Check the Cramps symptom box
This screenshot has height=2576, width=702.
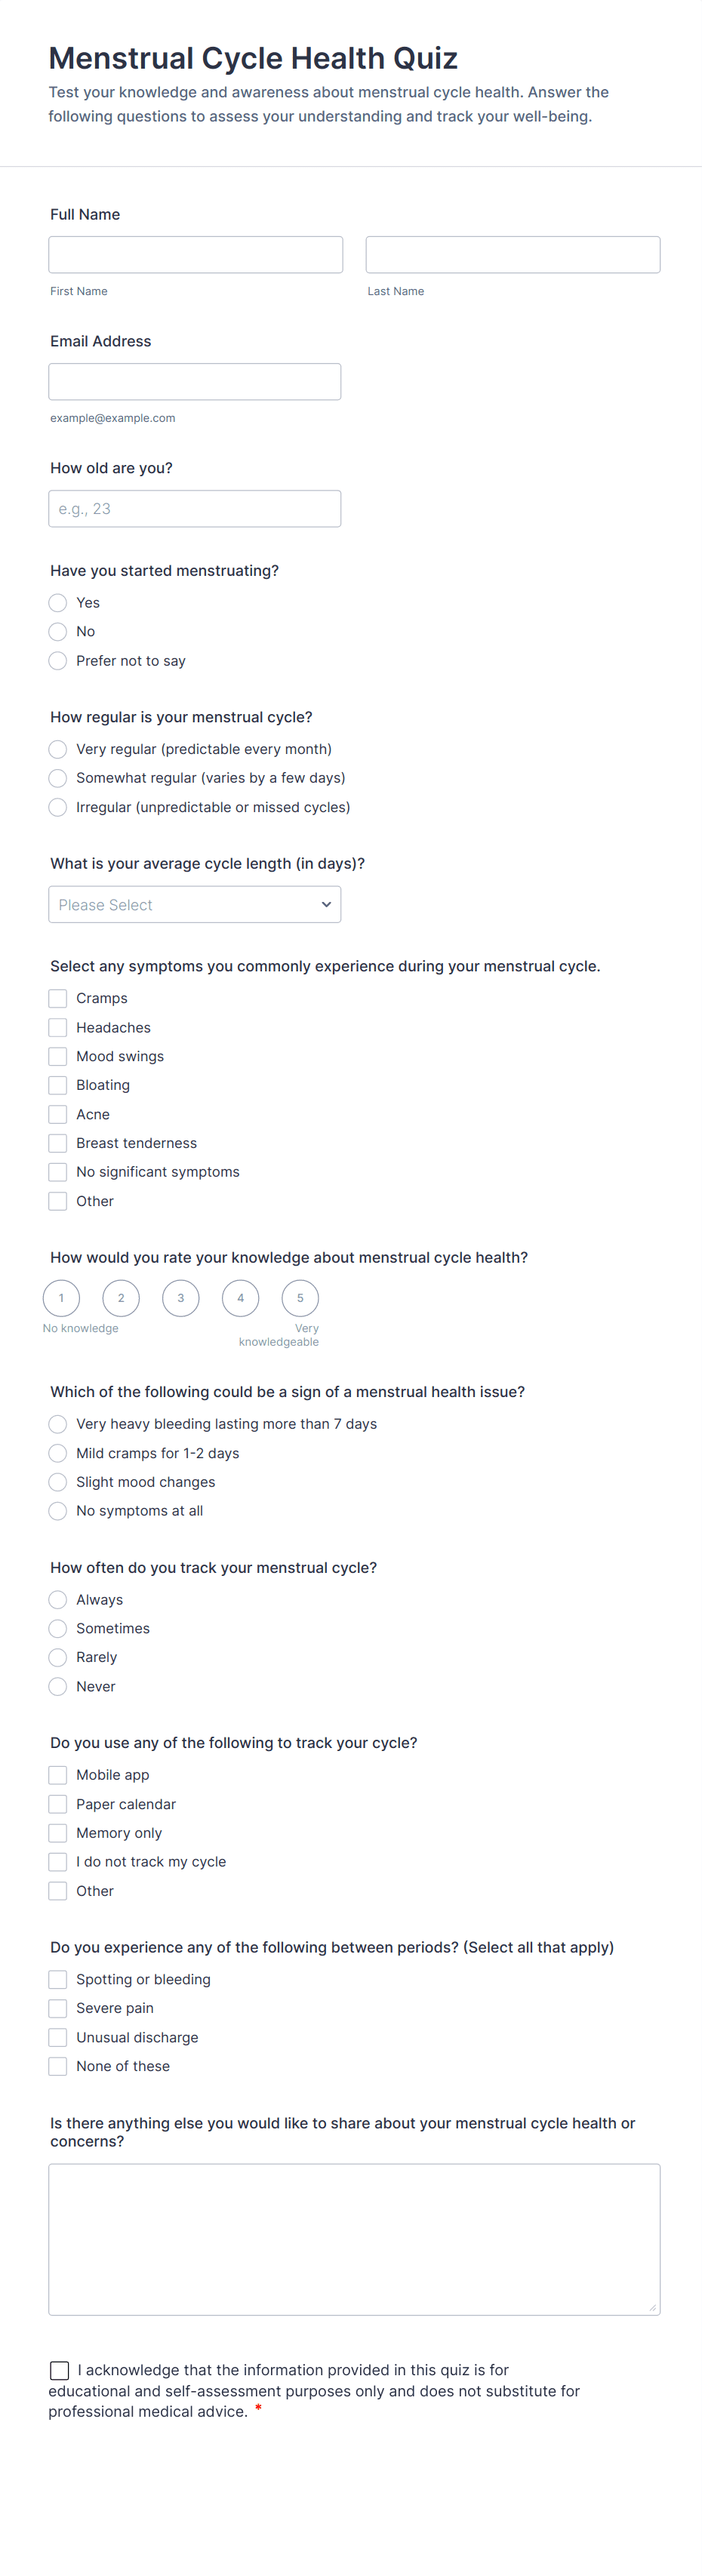coord(58,998)
